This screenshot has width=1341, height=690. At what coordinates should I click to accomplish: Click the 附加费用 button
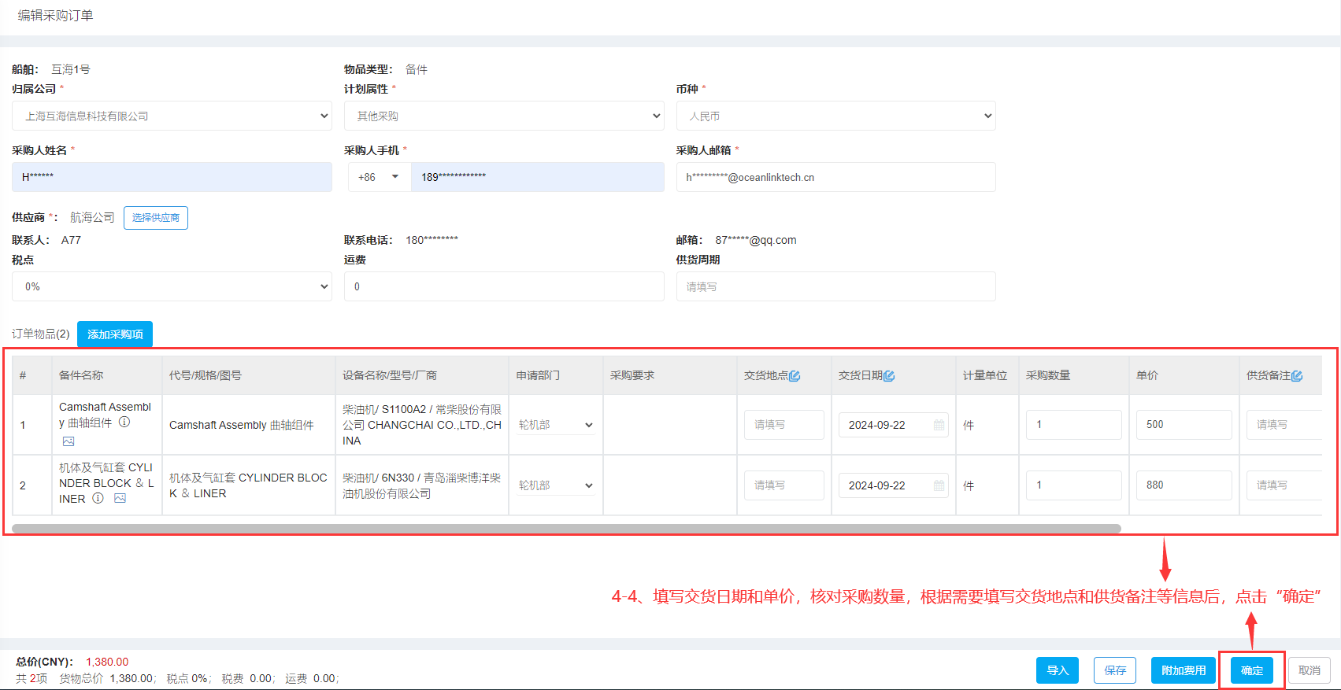1184,670
